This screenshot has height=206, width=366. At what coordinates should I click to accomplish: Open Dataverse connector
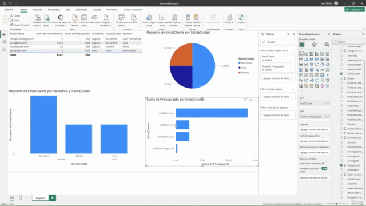[x=94, y=19]
